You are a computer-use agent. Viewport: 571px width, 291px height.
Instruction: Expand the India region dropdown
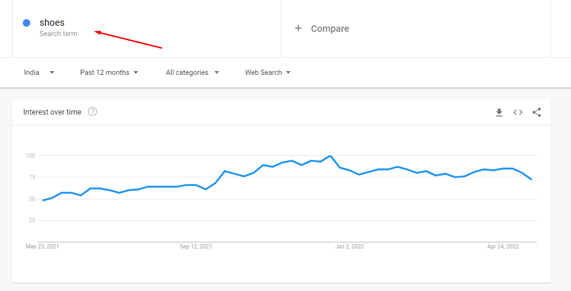pyautogui.click(x=39, y=73)
